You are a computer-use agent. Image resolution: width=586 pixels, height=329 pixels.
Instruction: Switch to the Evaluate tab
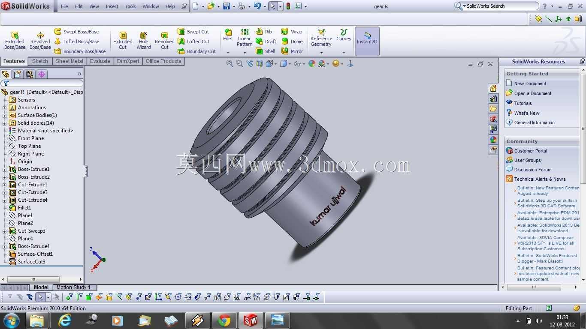click(x=100, y=61)
